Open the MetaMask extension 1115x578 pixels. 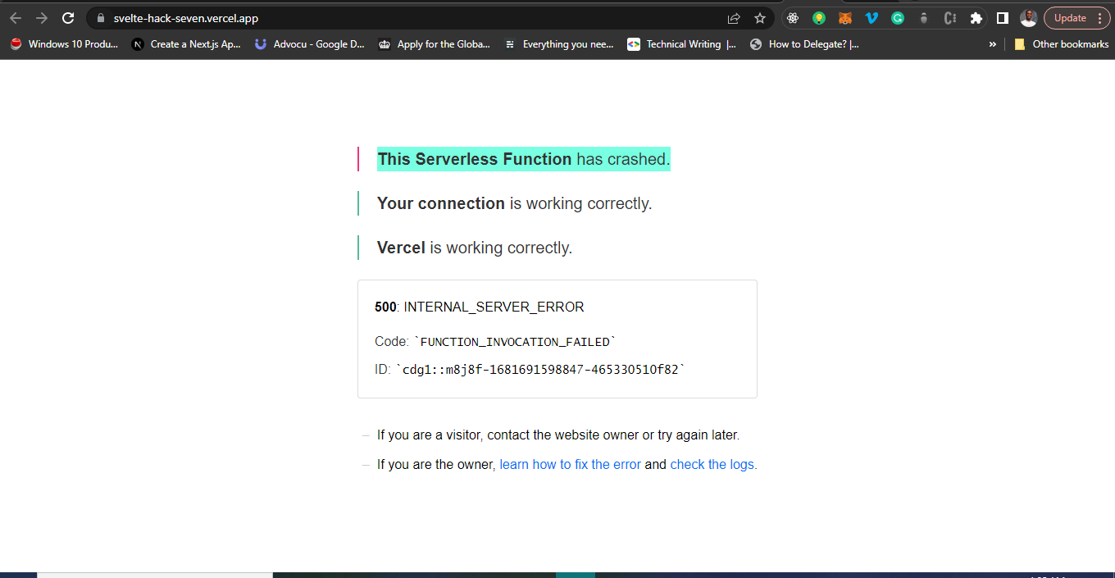click(x=844, y=17)
